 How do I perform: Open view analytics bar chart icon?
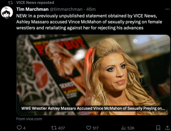point(123,128)
